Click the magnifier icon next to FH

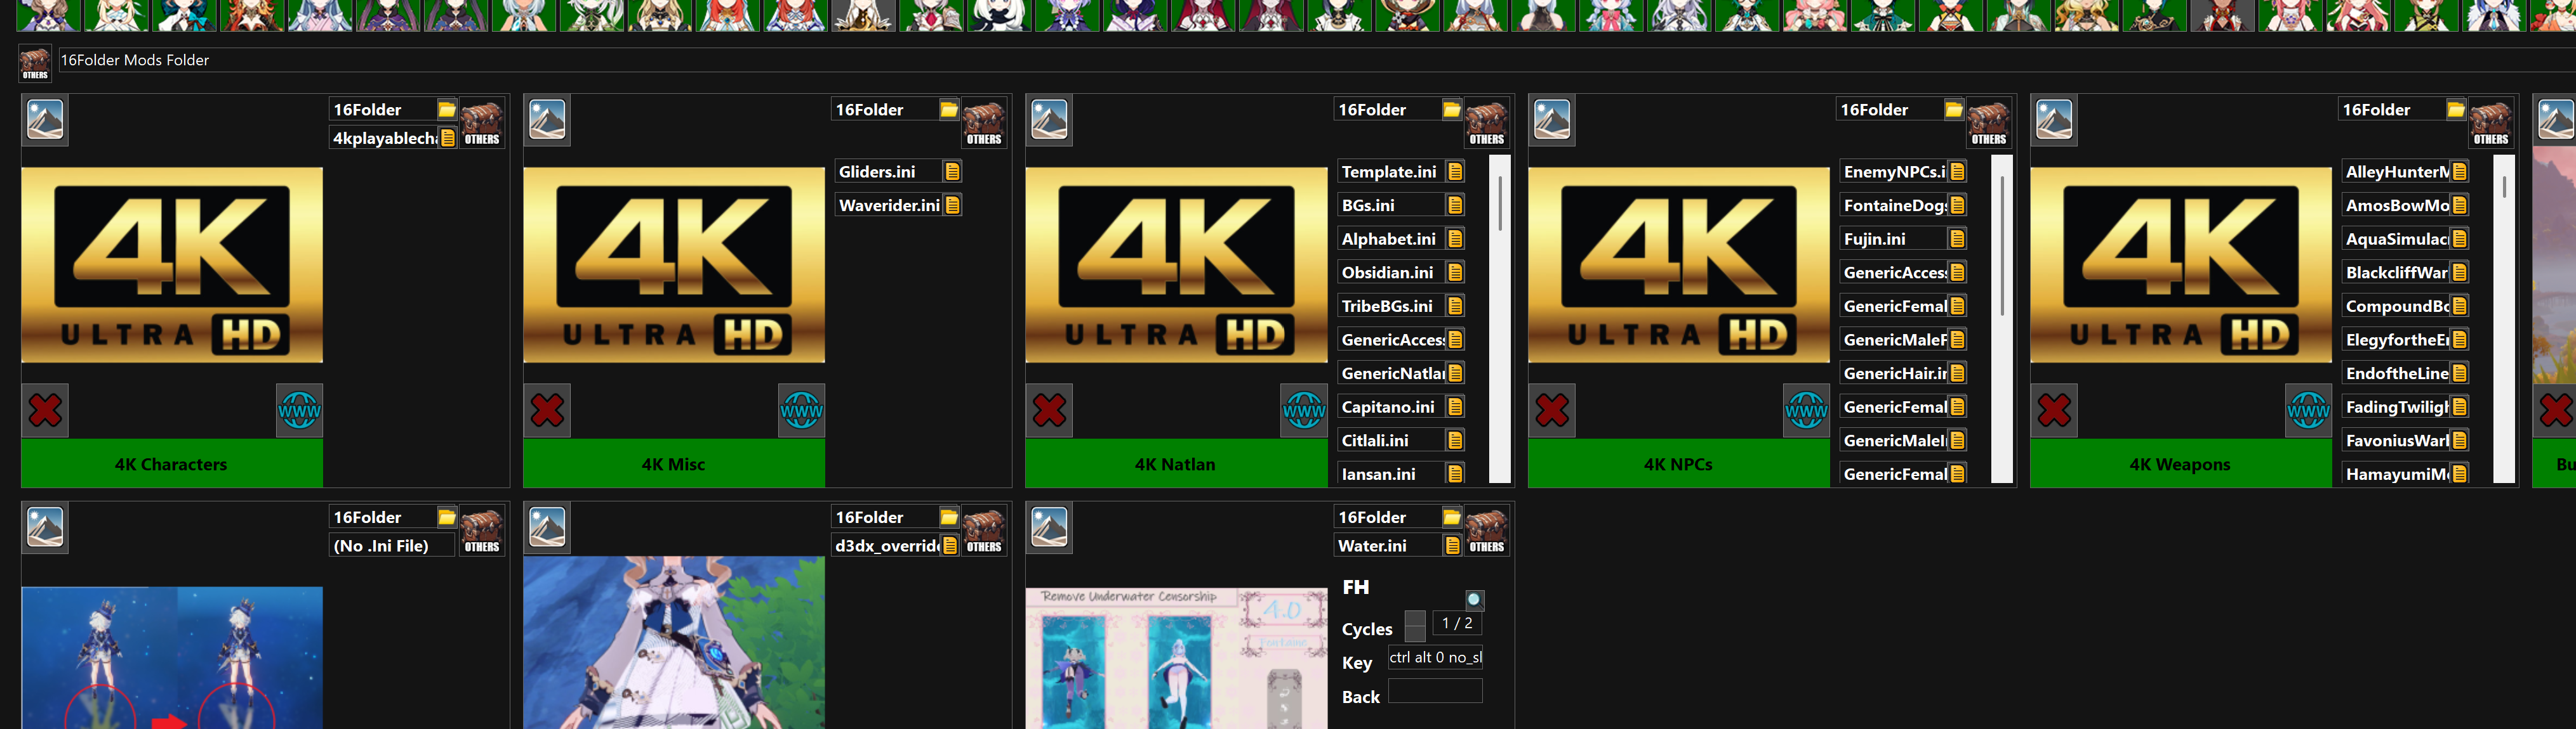[x=1474, y=599]
